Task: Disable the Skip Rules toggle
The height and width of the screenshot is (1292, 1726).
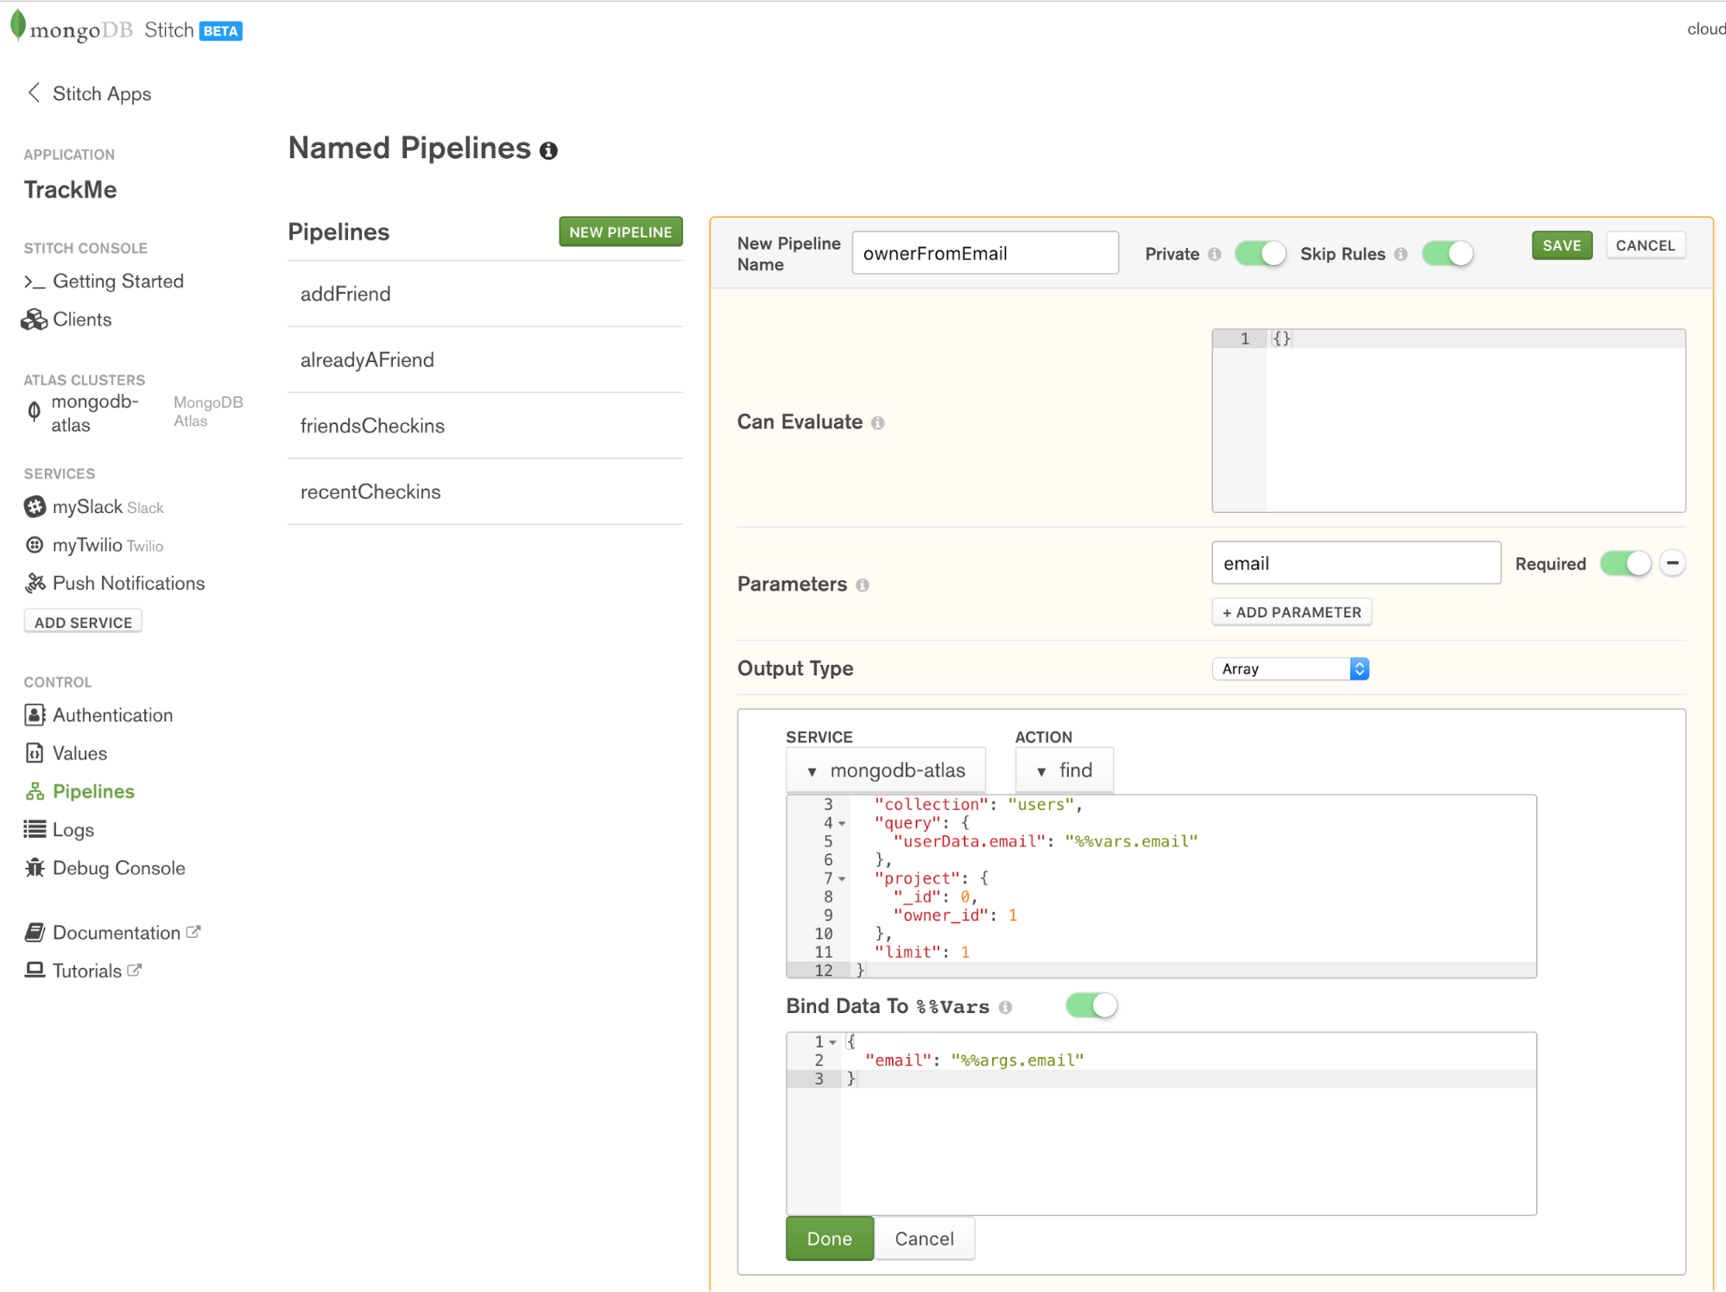Action: tap(1447, 253)
